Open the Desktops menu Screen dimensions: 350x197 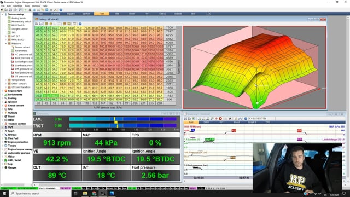coord(17,6)
